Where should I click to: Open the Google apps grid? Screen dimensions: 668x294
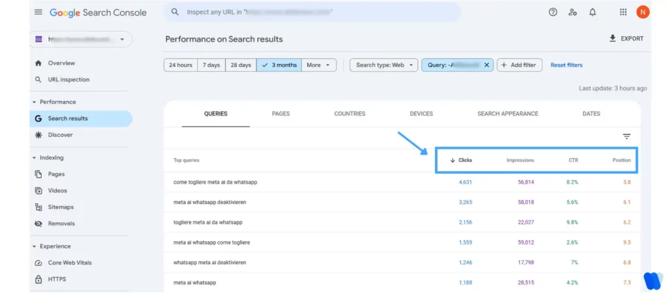(623, 12)
